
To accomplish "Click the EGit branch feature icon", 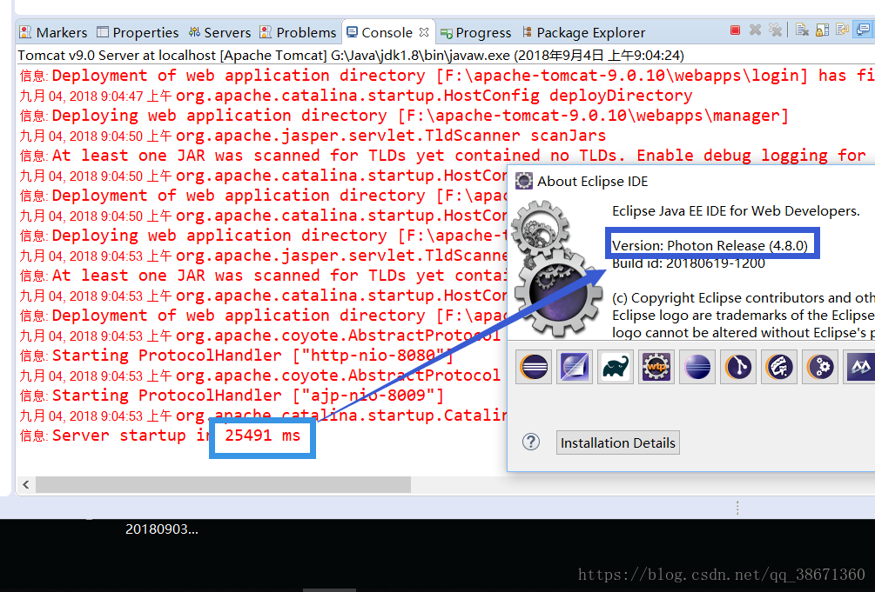I will (x=738, y=367).
